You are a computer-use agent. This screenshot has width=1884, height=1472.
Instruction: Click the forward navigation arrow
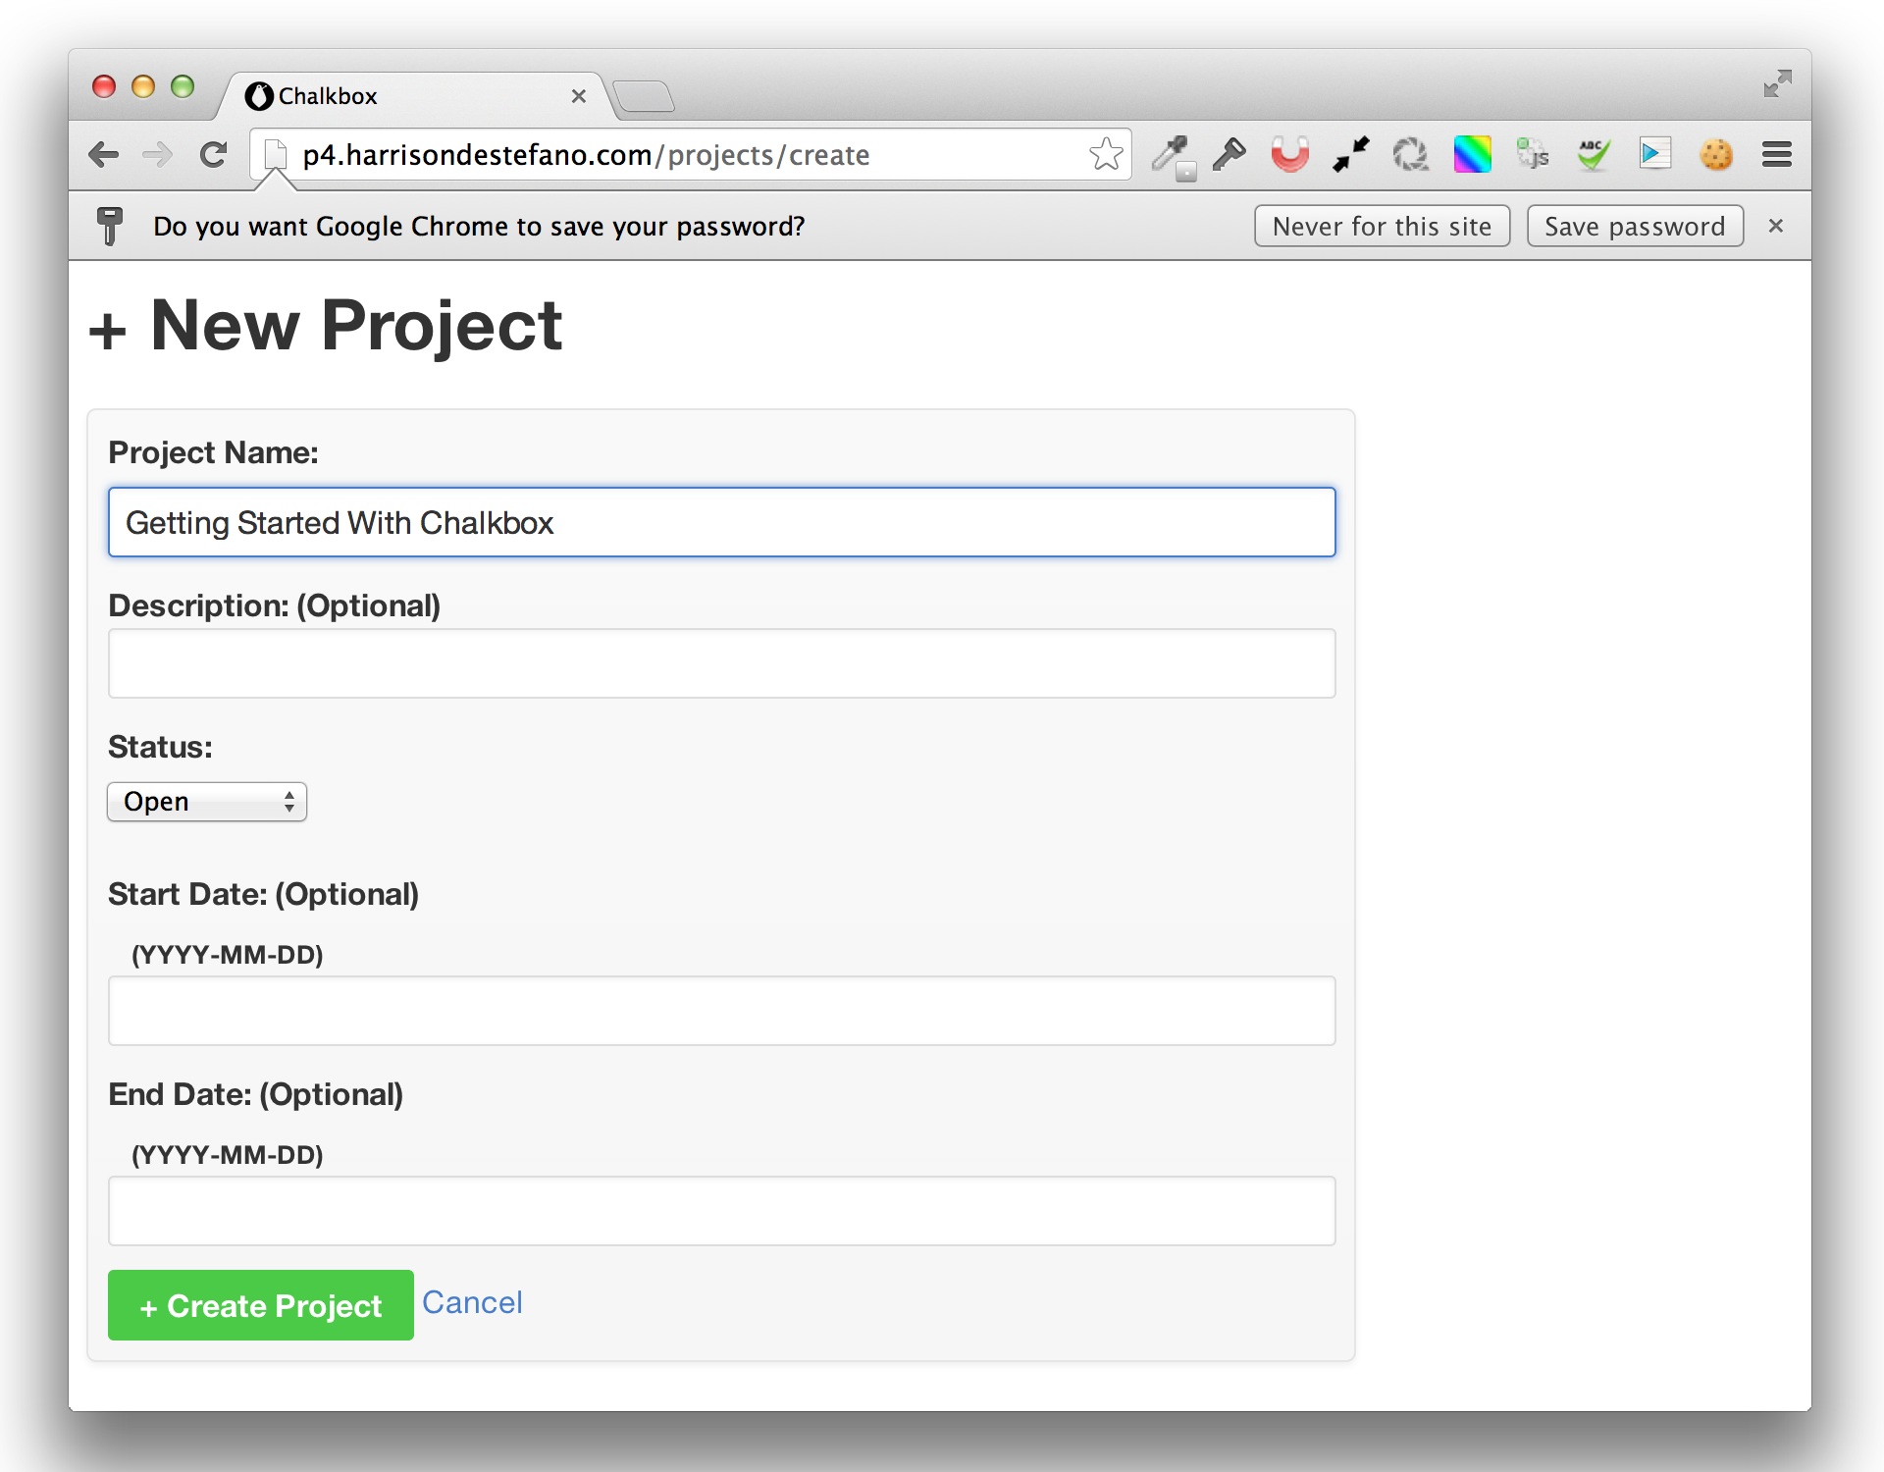coord(156,154)
